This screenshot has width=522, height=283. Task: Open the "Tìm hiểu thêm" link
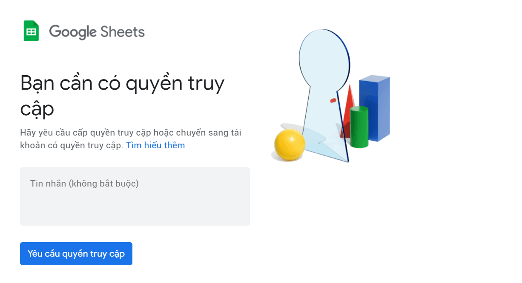pos(155,145)
